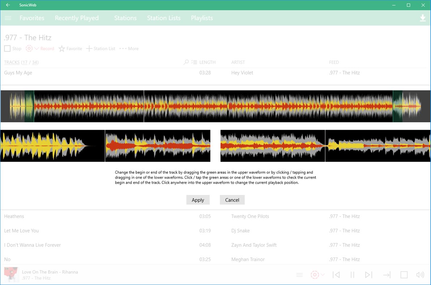The image size is (431, 285).
Task: Click the upper waveform to change playback position
Action: point(215,106)
